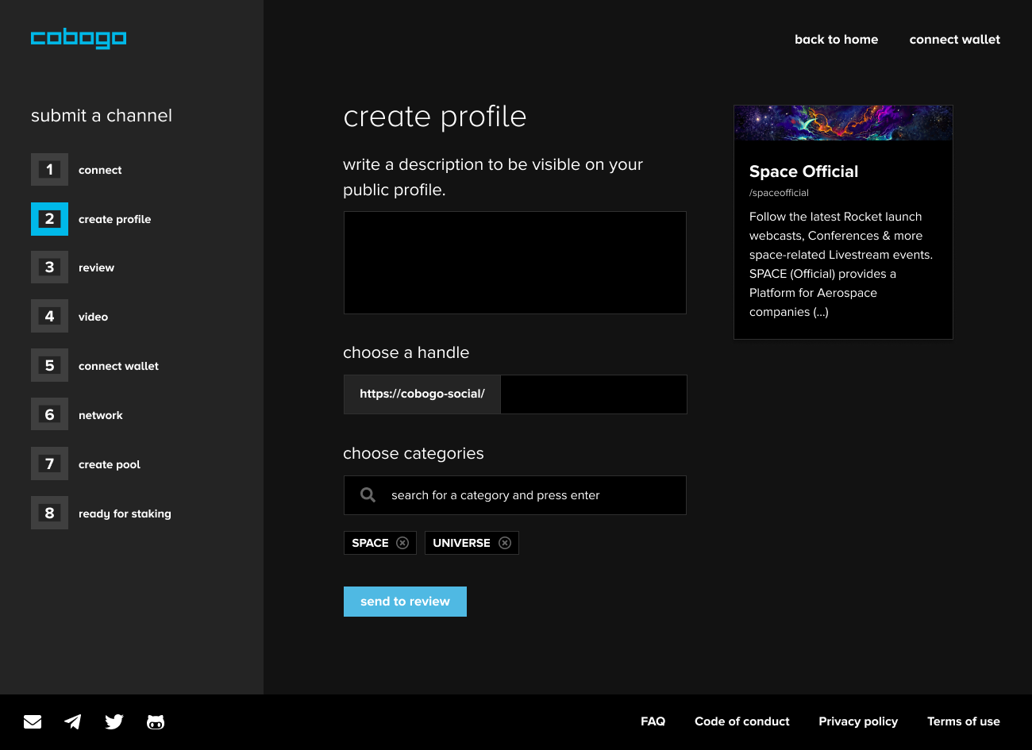The height and width of the screenshot is (750, 1032).
Task: Click the Space Official banner thumbnail
Action: (843, 123)
